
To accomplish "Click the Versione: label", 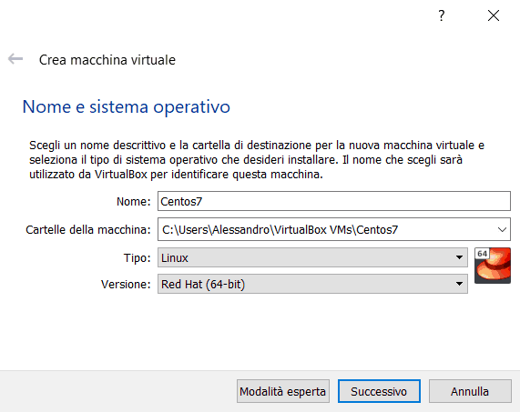I will (x=126, y=284).
